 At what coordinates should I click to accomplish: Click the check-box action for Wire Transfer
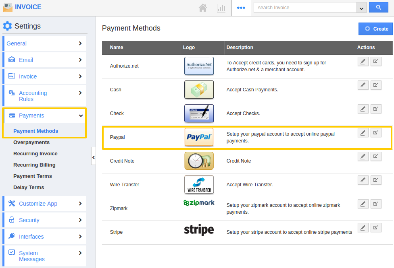pyautogui.click(x=376, y=180)
